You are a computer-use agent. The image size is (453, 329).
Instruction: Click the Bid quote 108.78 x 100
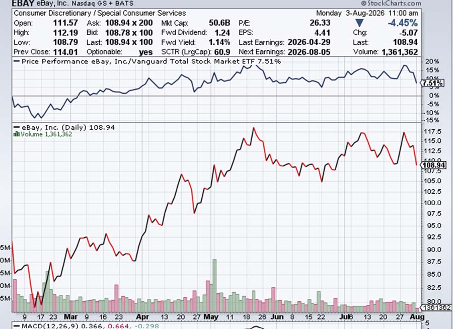pos(129,33)
